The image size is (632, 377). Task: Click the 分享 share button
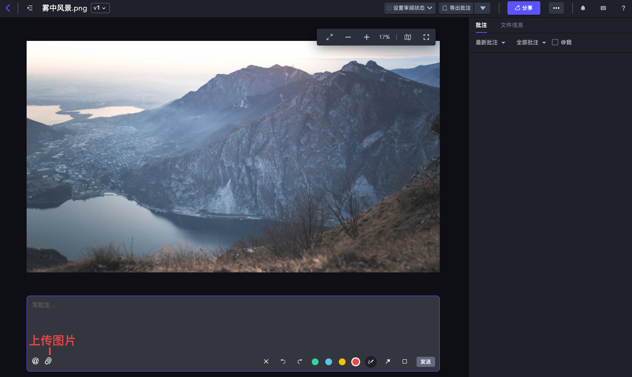(523, 8)
